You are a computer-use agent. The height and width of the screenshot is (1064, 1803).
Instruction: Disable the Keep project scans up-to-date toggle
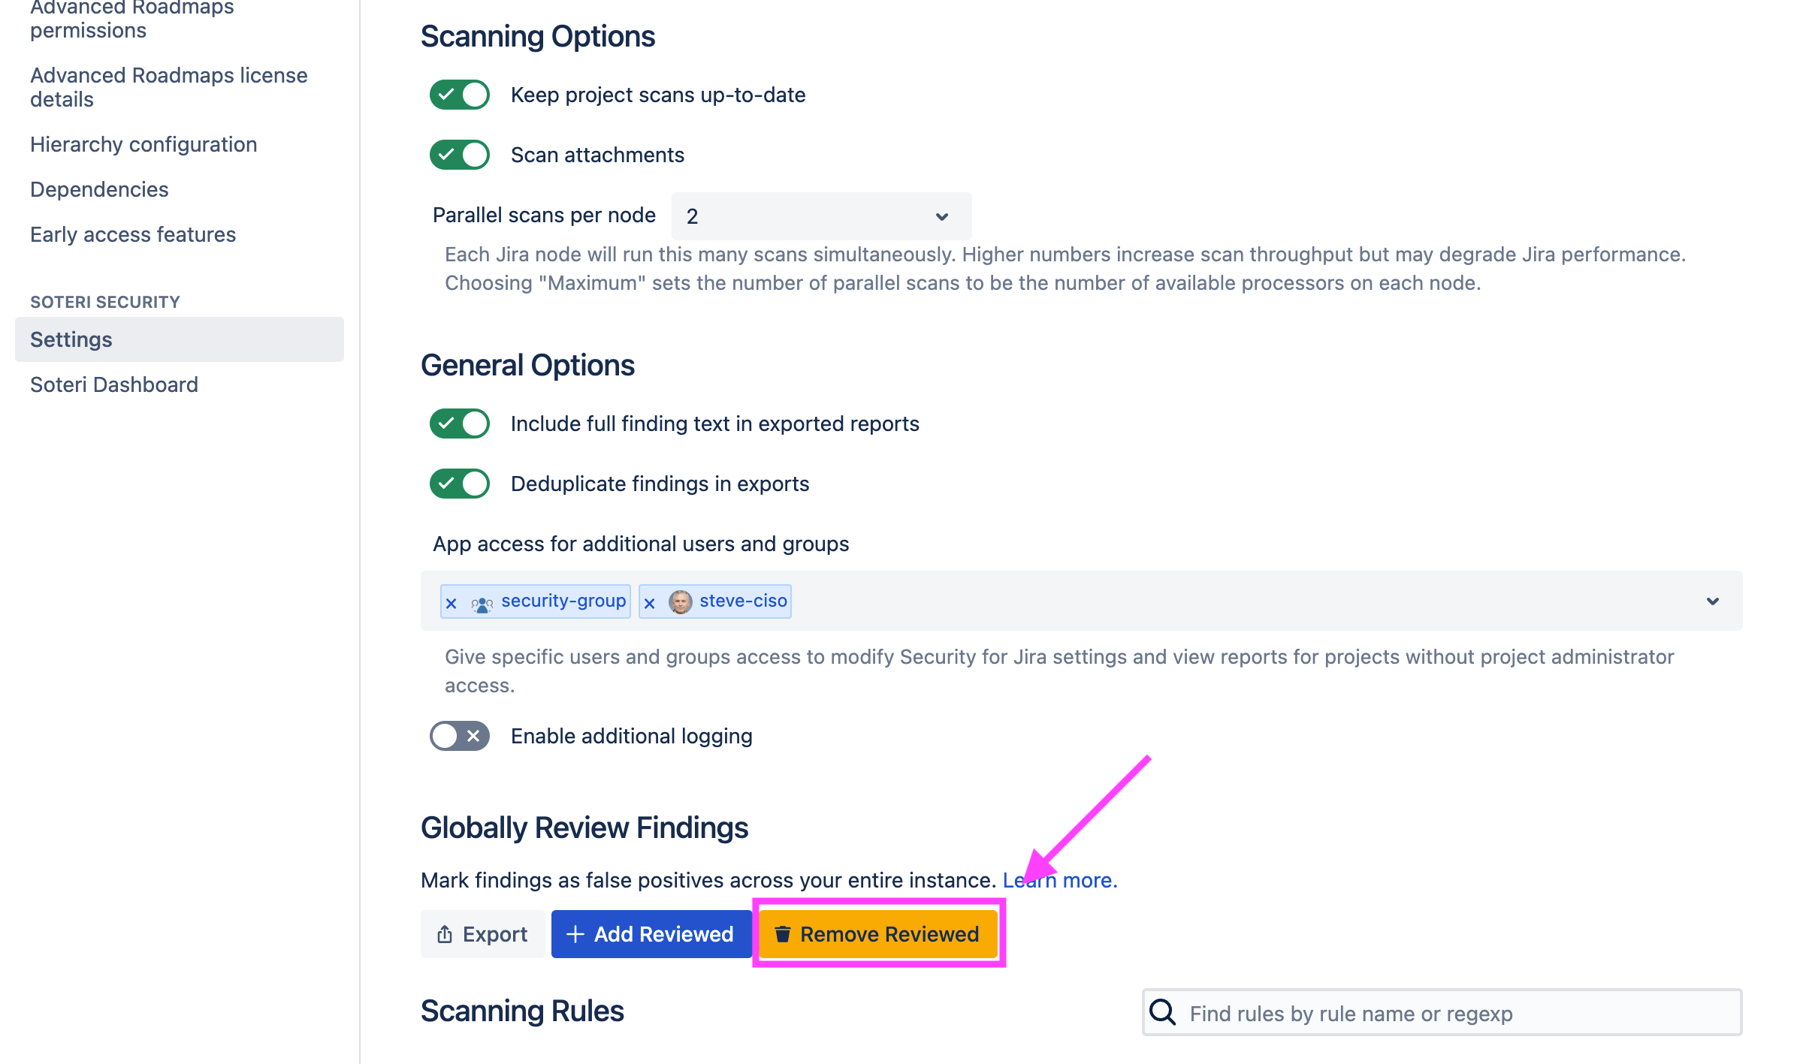pos(459,95)
